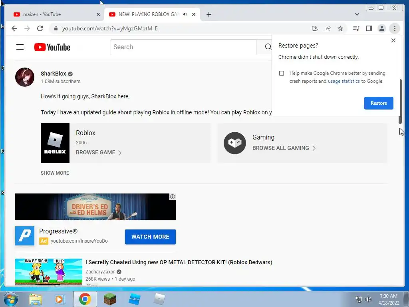
Task: Expand description with SHOW MORE
Action: 55,173
